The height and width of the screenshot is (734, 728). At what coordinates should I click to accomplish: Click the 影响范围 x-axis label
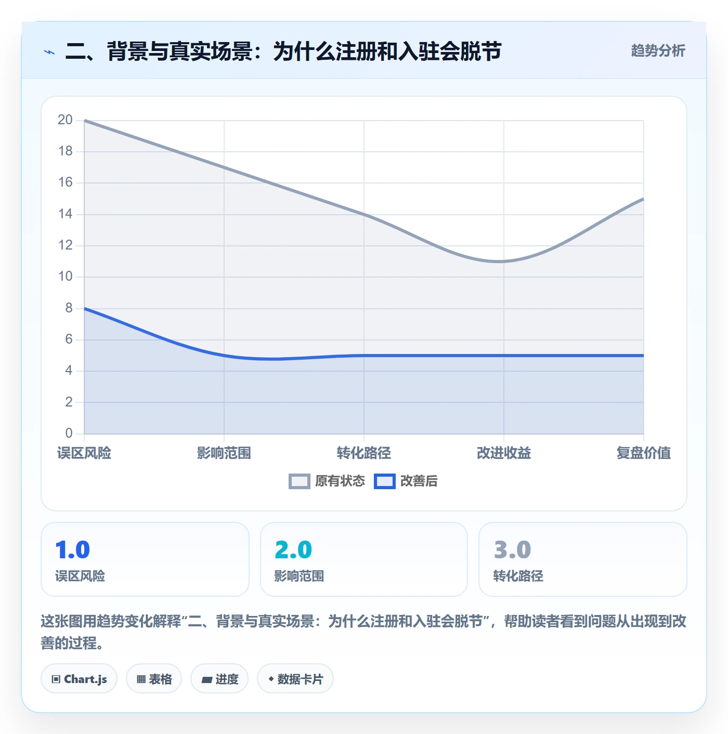[x=224, y=453]
